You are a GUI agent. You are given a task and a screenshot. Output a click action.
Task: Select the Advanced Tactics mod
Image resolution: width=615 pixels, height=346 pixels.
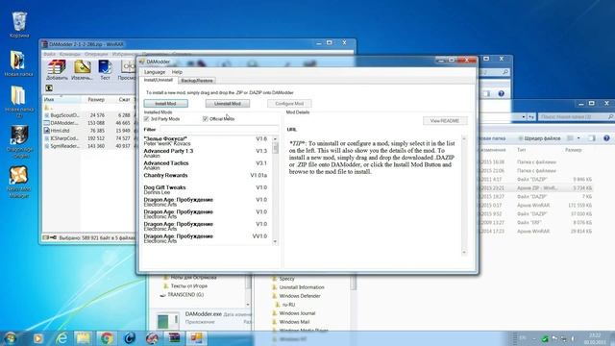(x=206, y=165)
